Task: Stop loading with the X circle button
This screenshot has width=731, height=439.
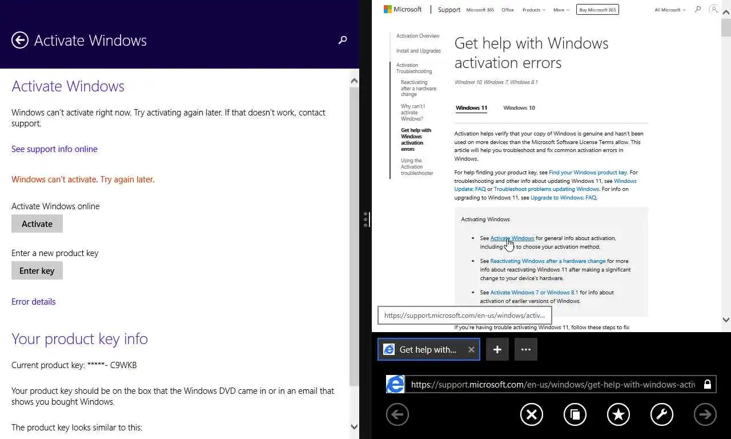Action: point(532,414)
